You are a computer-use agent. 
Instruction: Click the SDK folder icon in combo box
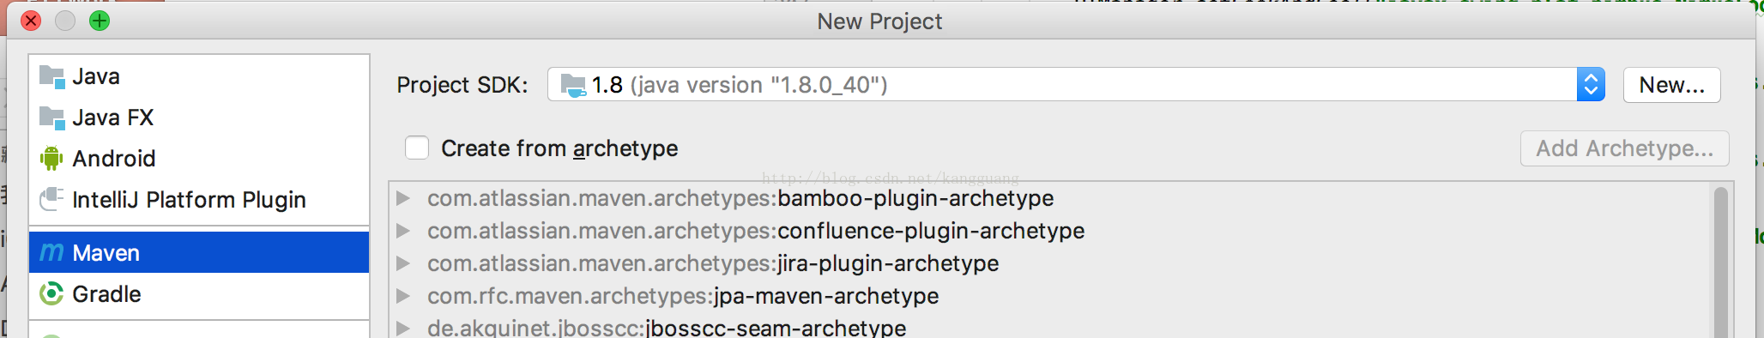pyautogui.click(x=572, y=86)
